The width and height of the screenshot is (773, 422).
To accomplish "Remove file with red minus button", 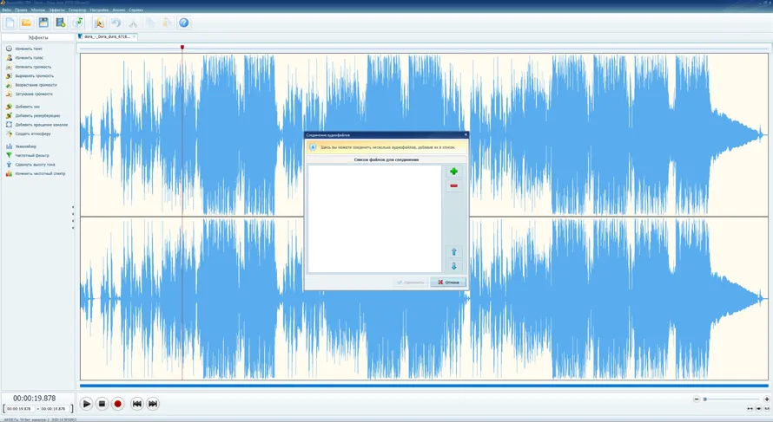I will 453,186.
